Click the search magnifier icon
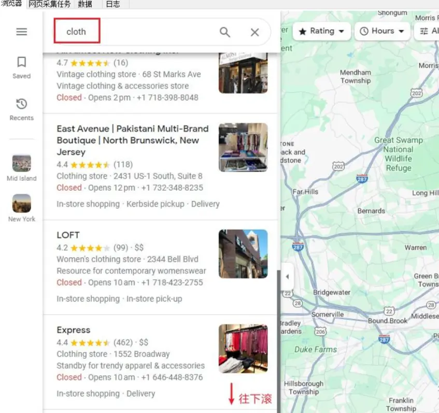Viewport: 439px width, 413px height. pyautogui.click(x=225, y=32)
